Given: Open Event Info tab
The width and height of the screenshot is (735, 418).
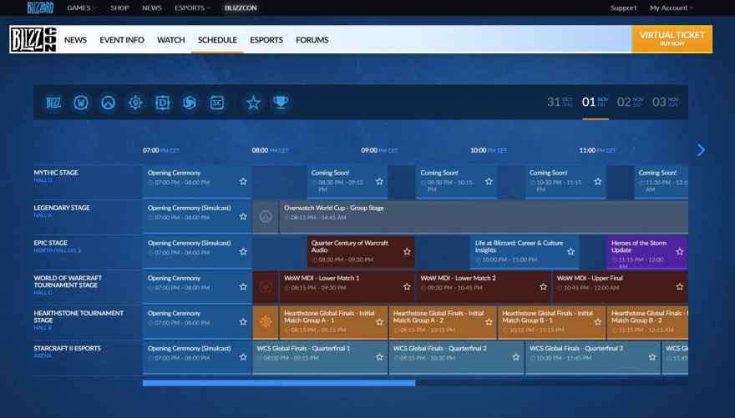Looking at the screenshot, I should 121,40.
